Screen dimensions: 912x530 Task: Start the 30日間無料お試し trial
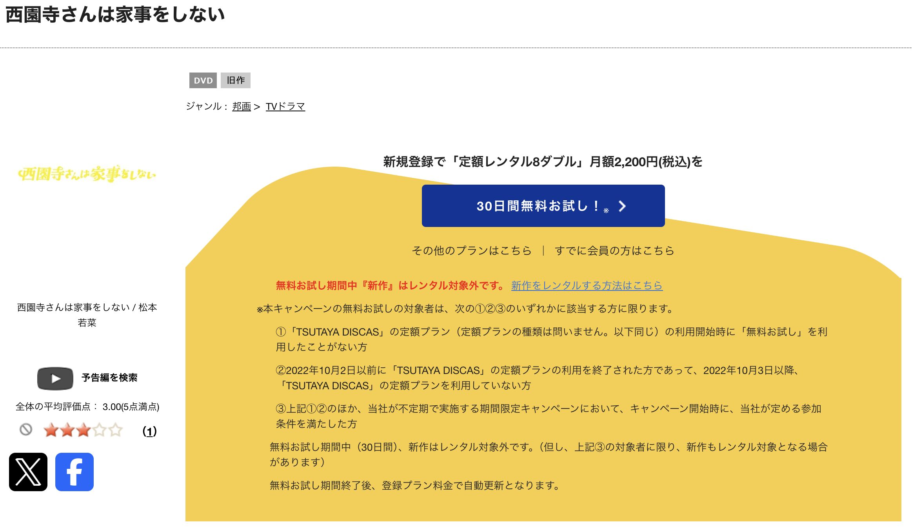point(543,207)
